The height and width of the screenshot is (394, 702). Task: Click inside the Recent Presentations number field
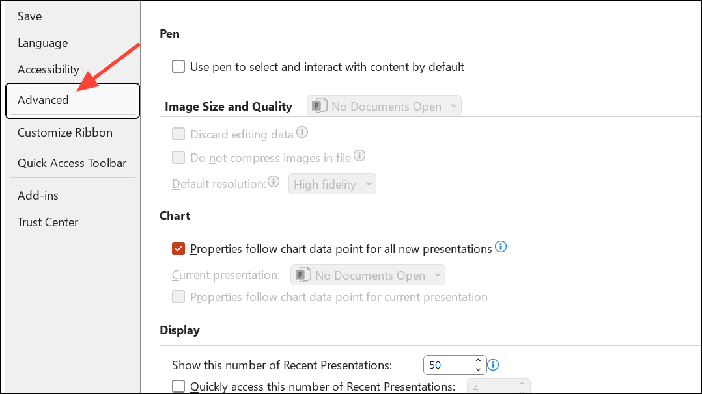coord(449,365)
